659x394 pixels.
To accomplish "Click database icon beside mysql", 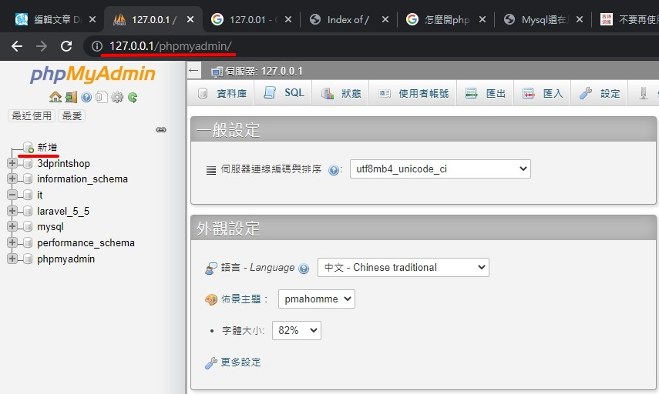I will 28,226.
